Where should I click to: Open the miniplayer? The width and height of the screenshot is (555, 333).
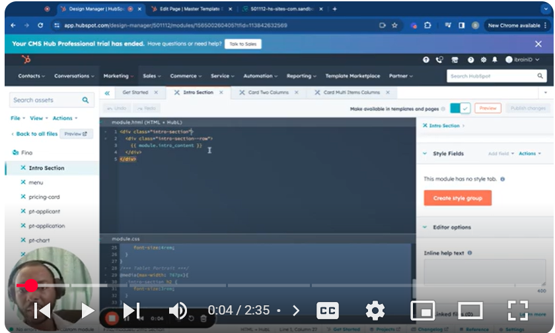click(423, 311)
